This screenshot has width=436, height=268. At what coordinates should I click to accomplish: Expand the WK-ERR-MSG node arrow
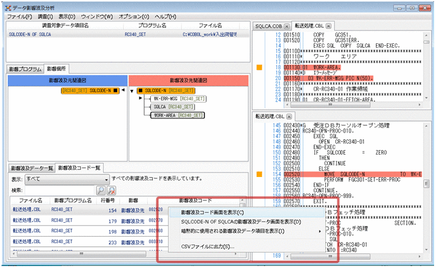click(141, 98)
